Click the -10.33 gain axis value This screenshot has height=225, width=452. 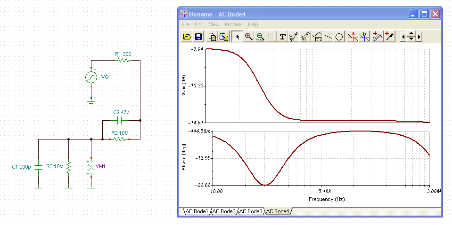(x=197, y=85)
